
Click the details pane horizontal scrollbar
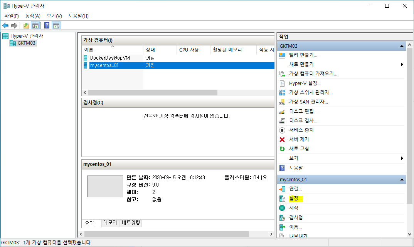167,234
